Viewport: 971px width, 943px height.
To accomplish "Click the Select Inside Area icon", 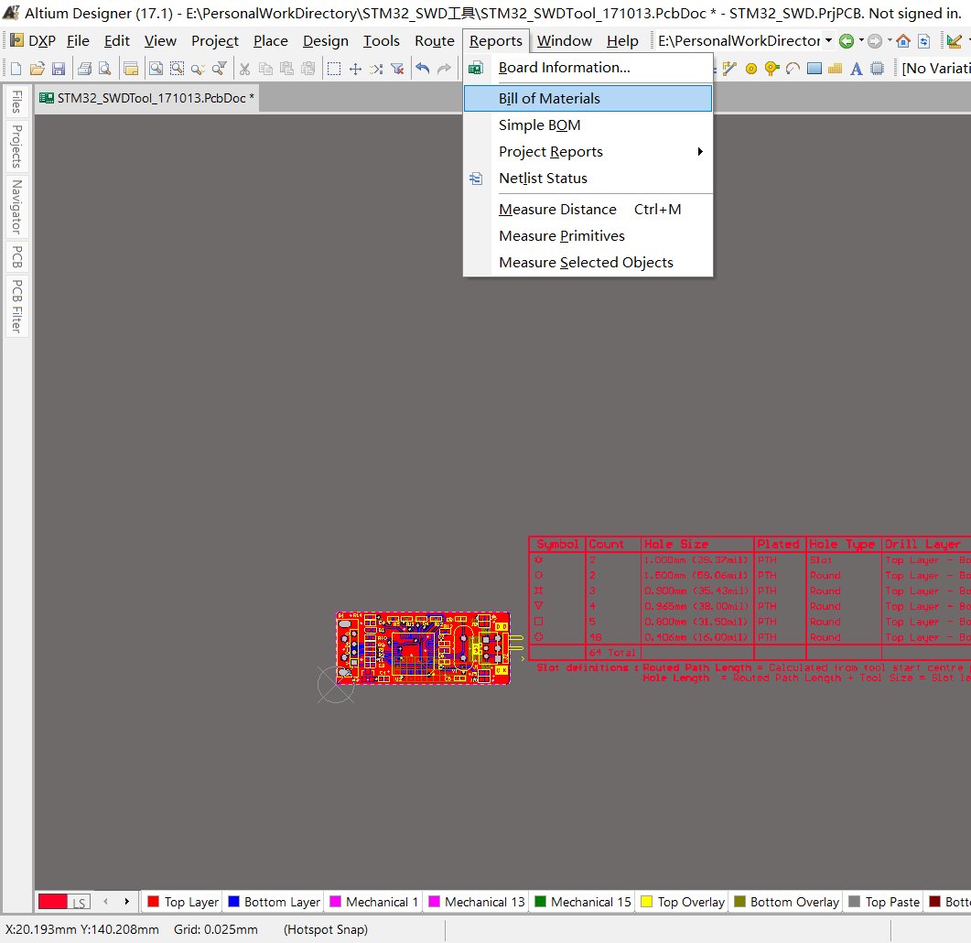I will click(334, 69).
